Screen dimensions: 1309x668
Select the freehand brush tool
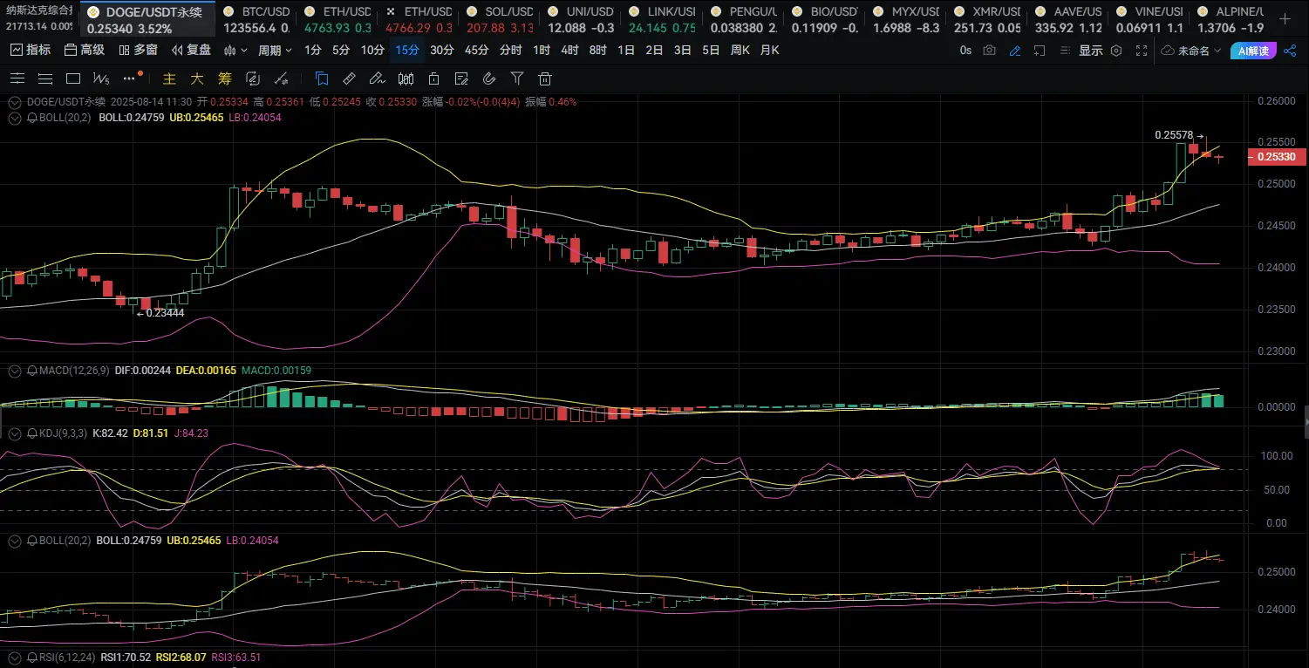point(377,78)
